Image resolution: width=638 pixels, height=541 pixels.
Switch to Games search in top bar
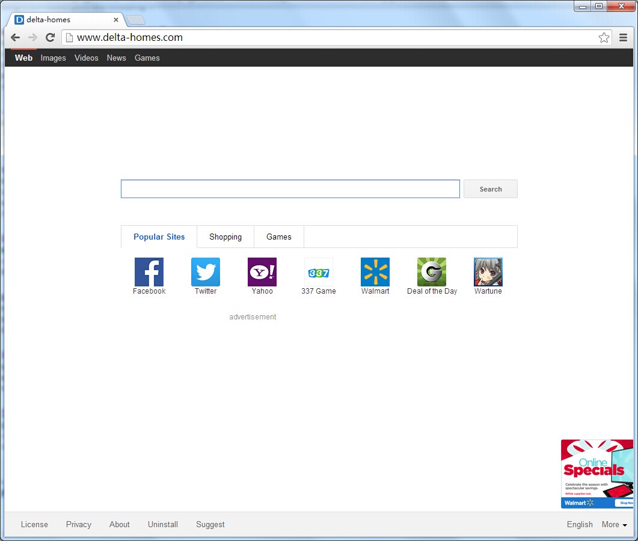tap(147, 58)
